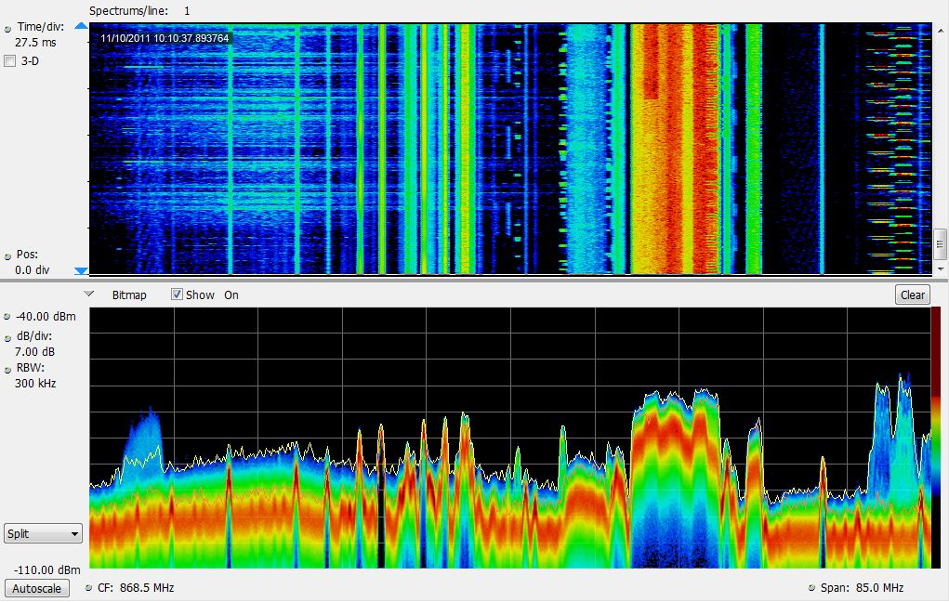Click the Spectrums/line value field

click(187, 10)
